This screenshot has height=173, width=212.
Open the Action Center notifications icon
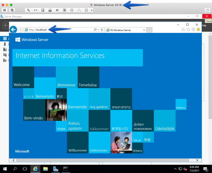point(206,169)
